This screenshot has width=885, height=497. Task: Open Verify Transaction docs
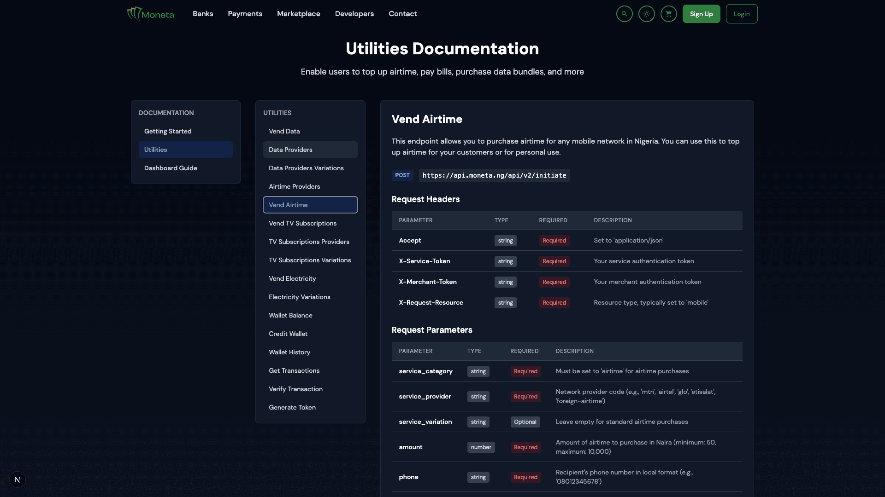click(x=310, y=389)
